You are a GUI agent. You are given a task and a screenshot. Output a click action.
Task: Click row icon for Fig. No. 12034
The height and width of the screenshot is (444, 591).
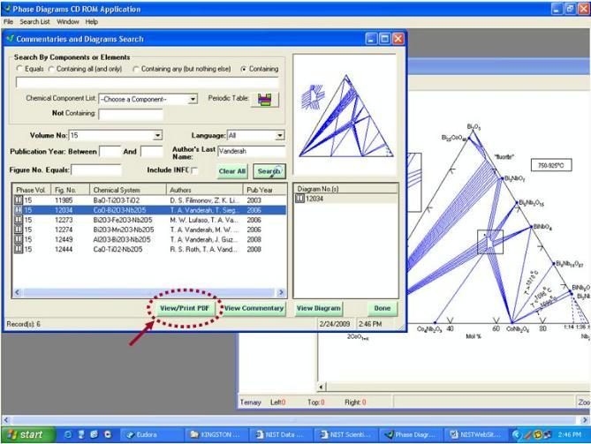click(19, 210)
